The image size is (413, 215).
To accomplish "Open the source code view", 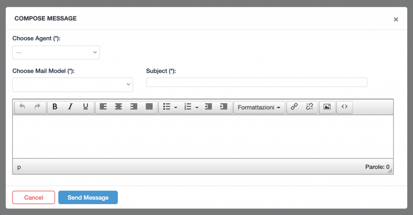I will [x=344, y=107].
